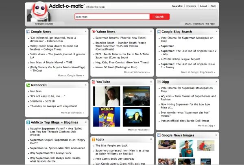This screenshot has height=165, width=244.
Task: Close the technorati panel
Action: tap(85, 85)
